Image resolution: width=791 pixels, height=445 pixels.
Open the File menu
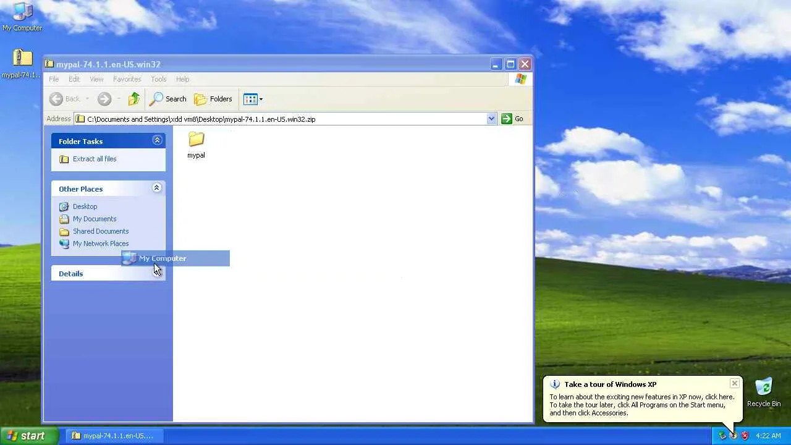coord(54,79)
